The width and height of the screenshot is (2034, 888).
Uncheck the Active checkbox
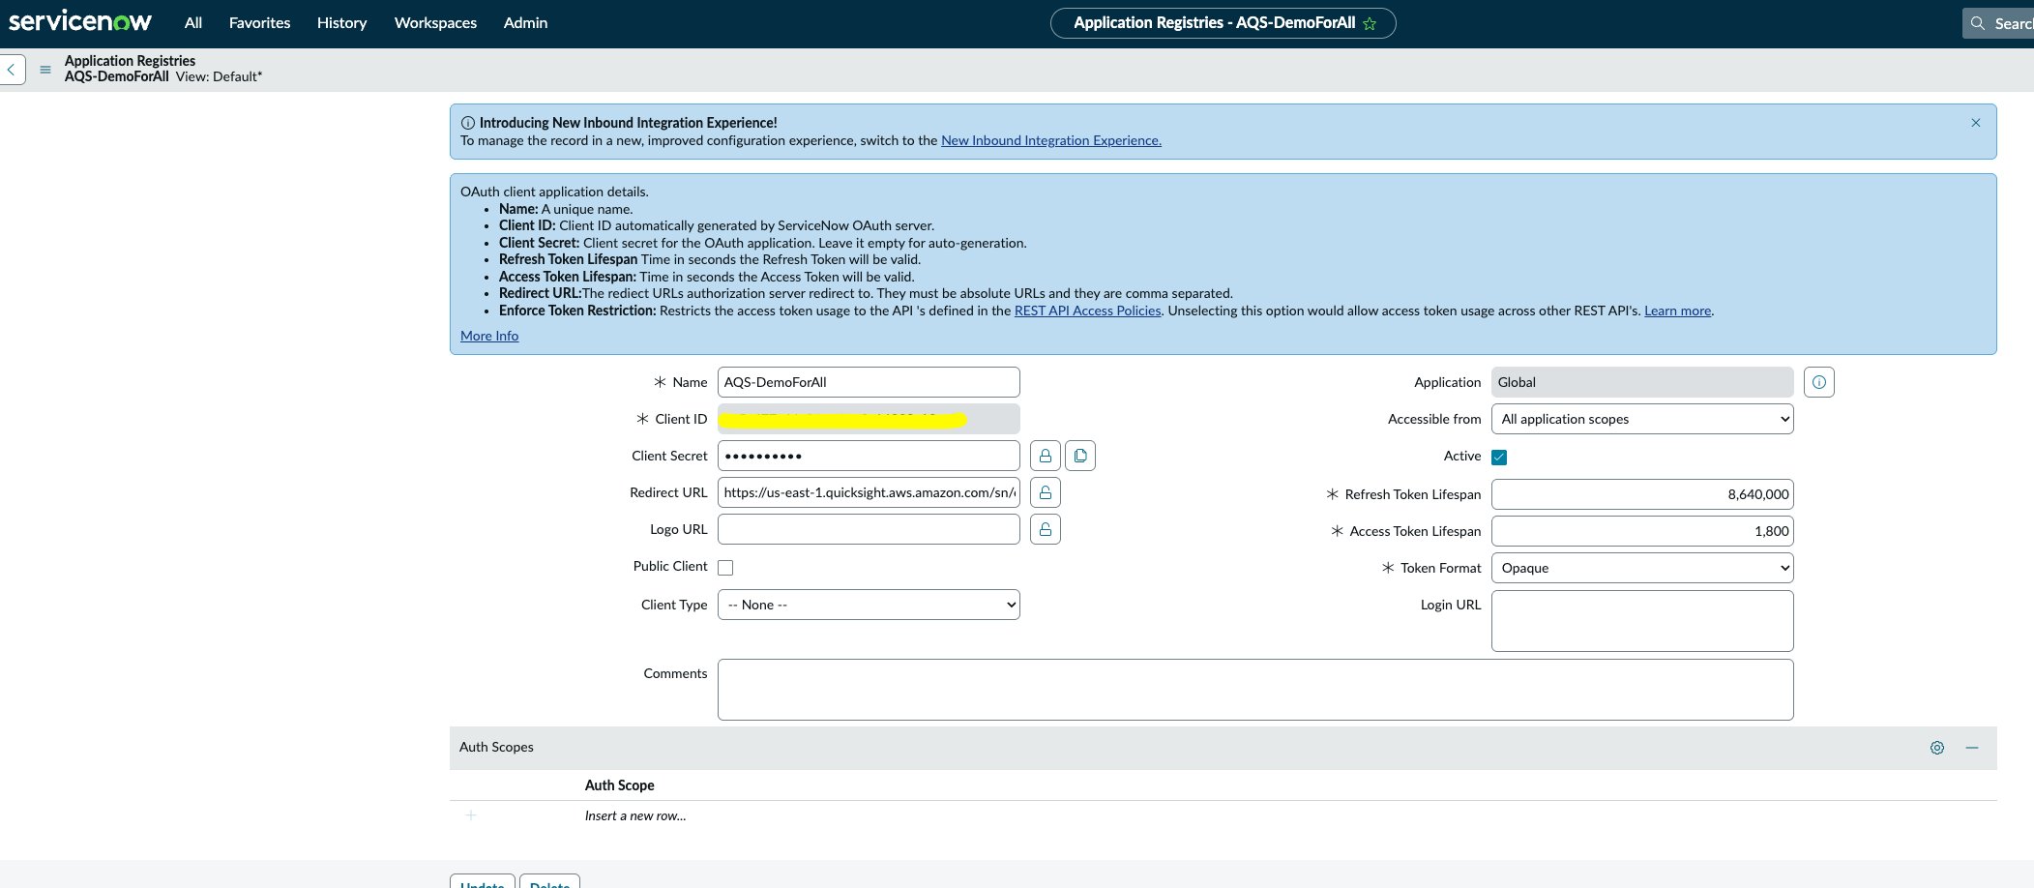click(1498, 456)
